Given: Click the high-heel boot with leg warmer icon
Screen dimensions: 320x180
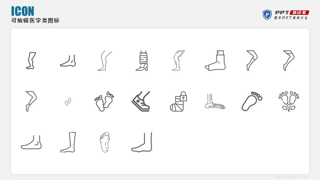Looking at the screenshot, I should click(142, 61).
